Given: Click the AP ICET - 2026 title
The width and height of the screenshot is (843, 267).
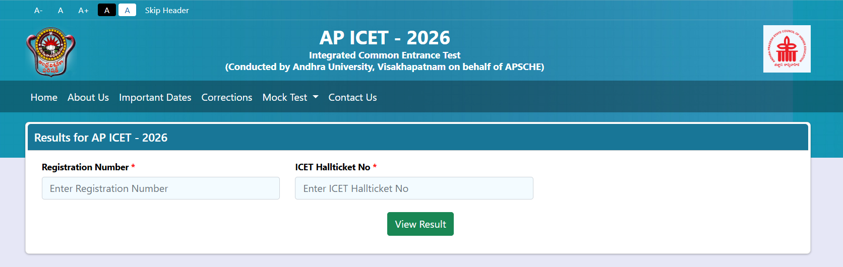Looking at the screenshot, I should click(x=385, y=38).
